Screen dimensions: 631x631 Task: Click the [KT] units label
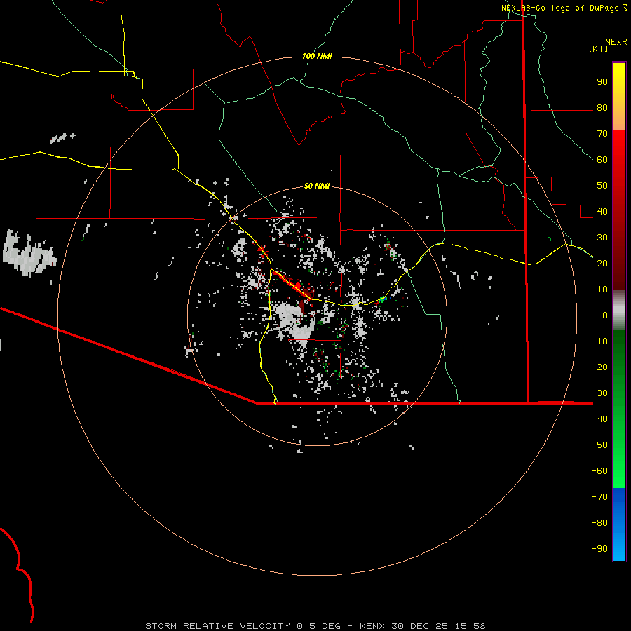click(598, 48)
